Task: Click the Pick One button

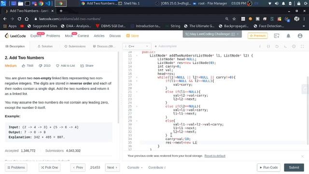Action: pos(49,168)
